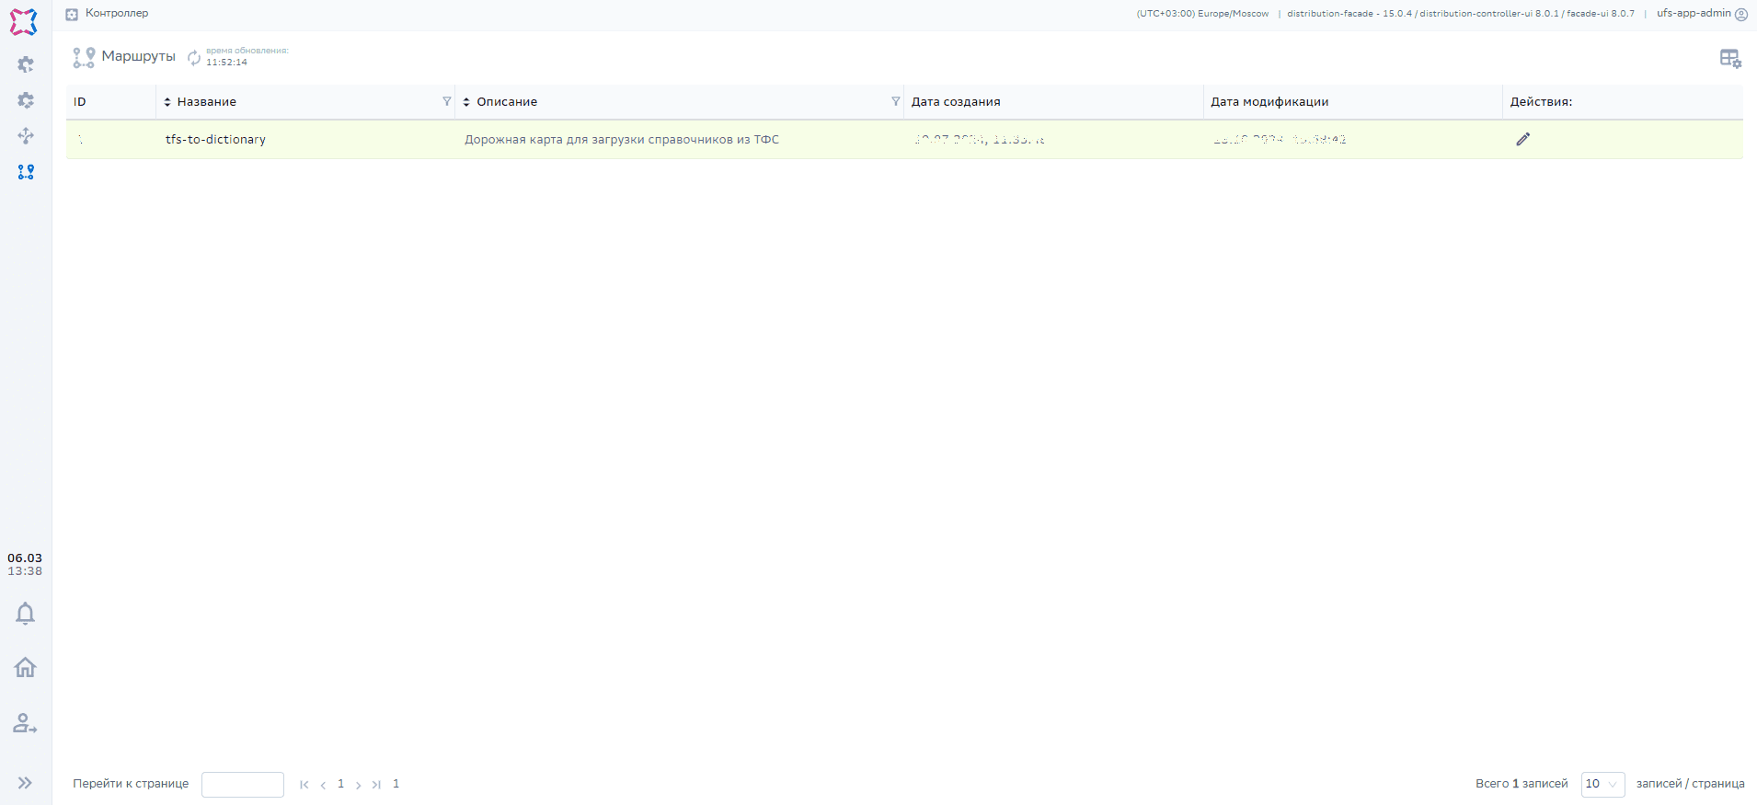Sort table by Описание column

coord(466,102)
